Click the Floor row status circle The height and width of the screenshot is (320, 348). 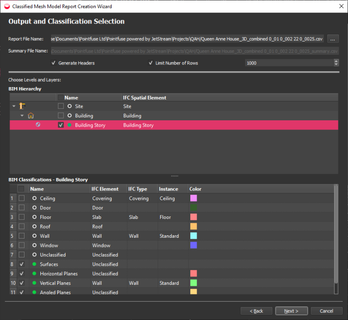point(35,217)
